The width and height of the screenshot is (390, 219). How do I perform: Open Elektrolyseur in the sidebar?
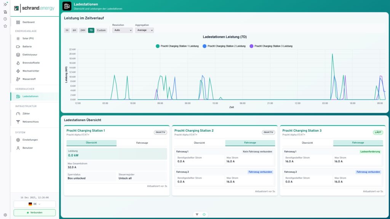(30, 55)
